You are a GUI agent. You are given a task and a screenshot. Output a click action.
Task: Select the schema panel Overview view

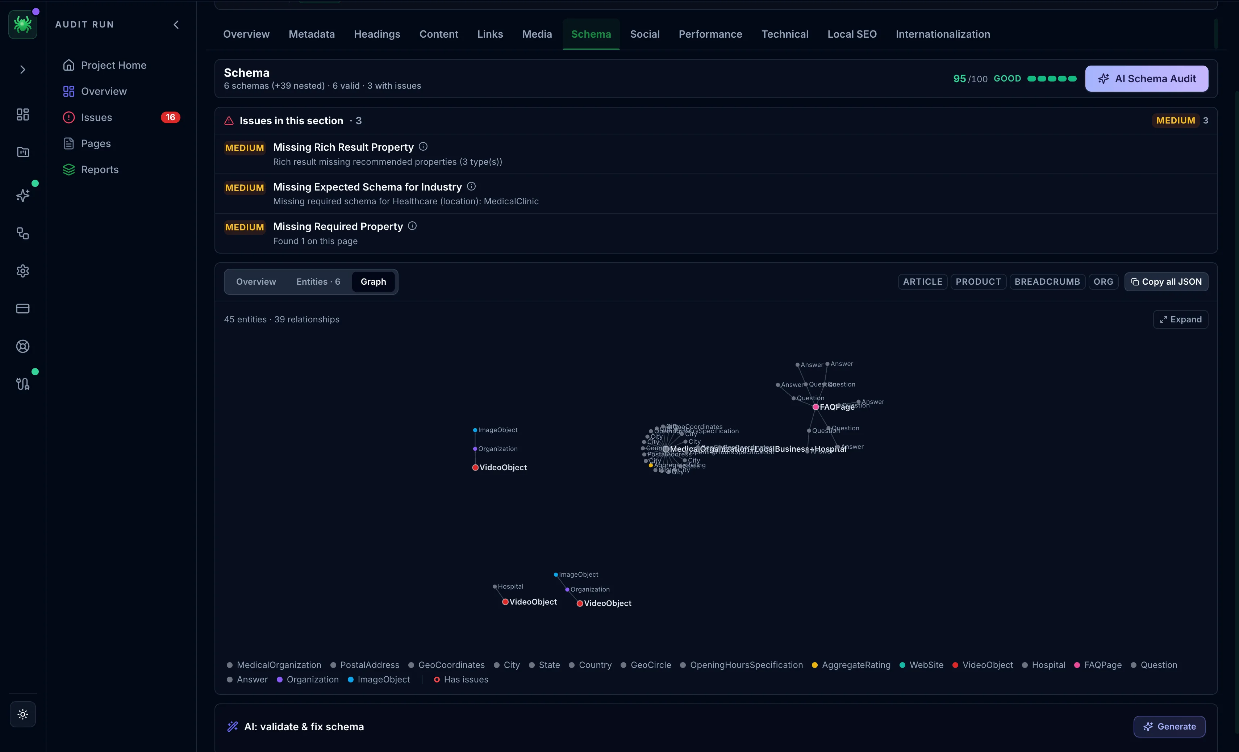pyautogui.click(x=256, y=281)
